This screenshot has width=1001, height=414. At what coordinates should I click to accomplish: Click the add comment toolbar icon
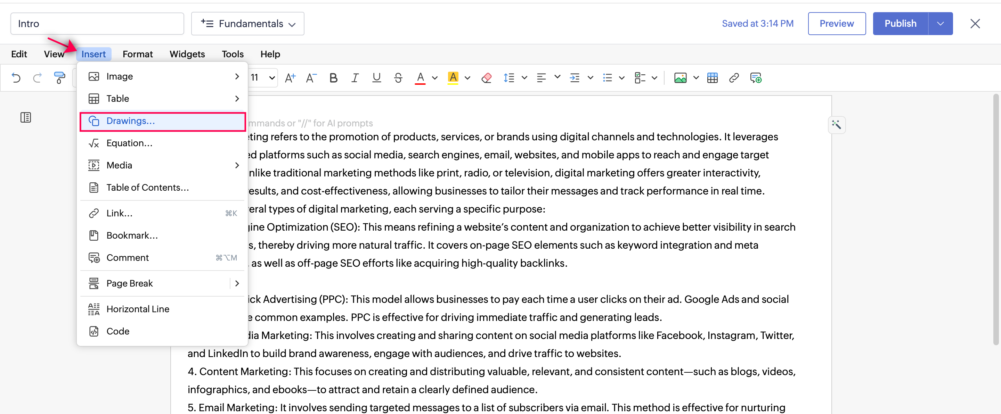[x=755, y=78]
